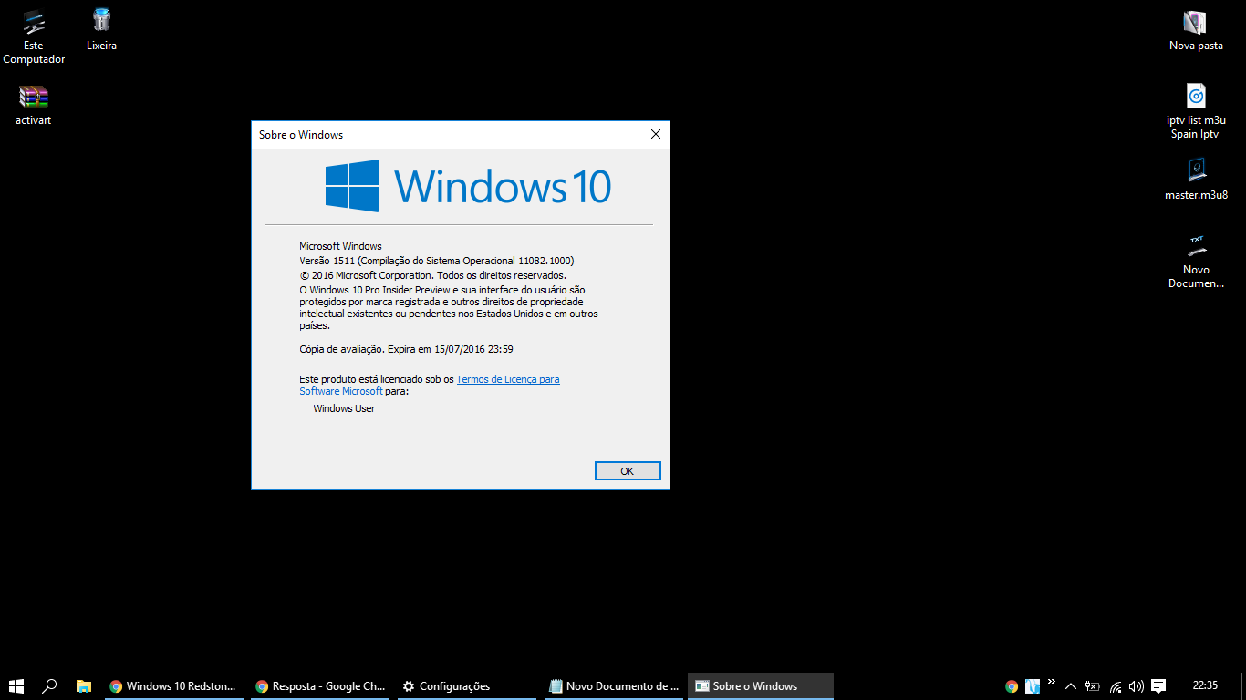Open File Explorer from the taskbar
Image resolution: width=1246 pixels, height=700 pixels.
[x=83, y=686]
